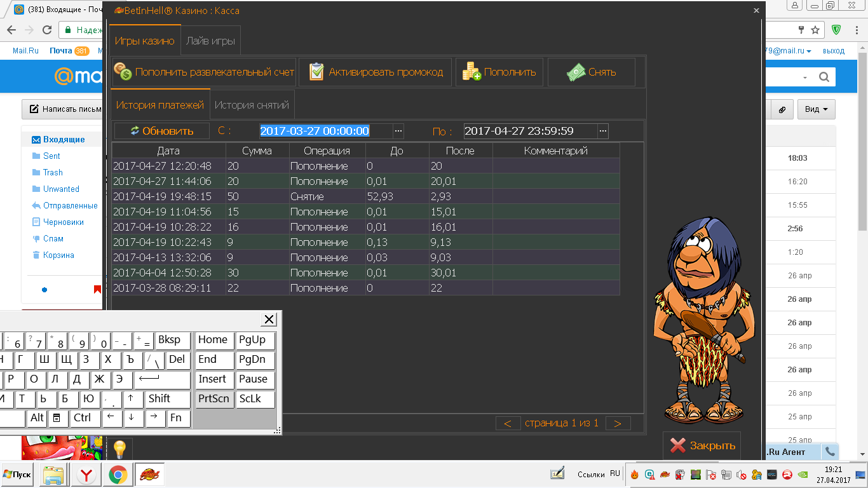The image size is (868, 488).
Task: Switch to the Лайв игры tab
Action: (x=210, y=41)
